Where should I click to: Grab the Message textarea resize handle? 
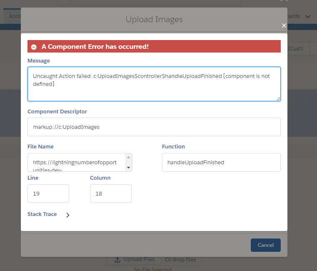coord(278,98)
